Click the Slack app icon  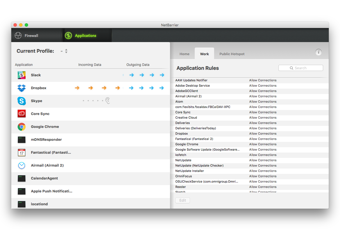pyautogui.click(x=22, y=75)
